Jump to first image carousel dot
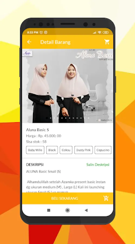This screenshot has height=244, width=135. [47, 118]
